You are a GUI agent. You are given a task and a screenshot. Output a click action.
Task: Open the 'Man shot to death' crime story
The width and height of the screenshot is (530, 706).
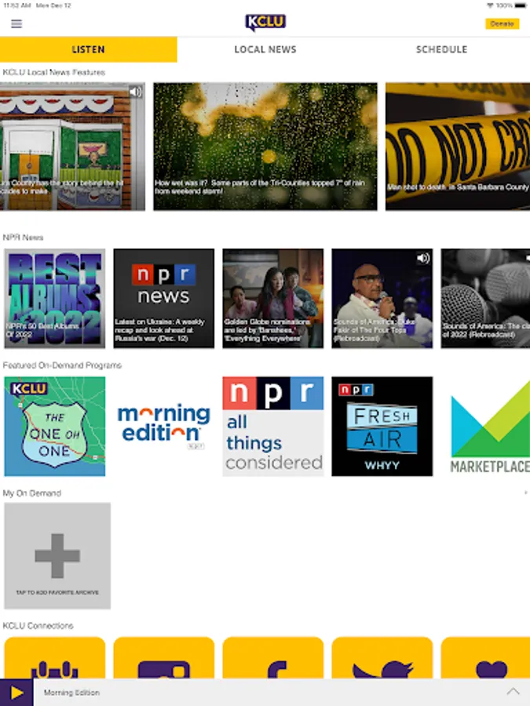[x=458, y=147]
